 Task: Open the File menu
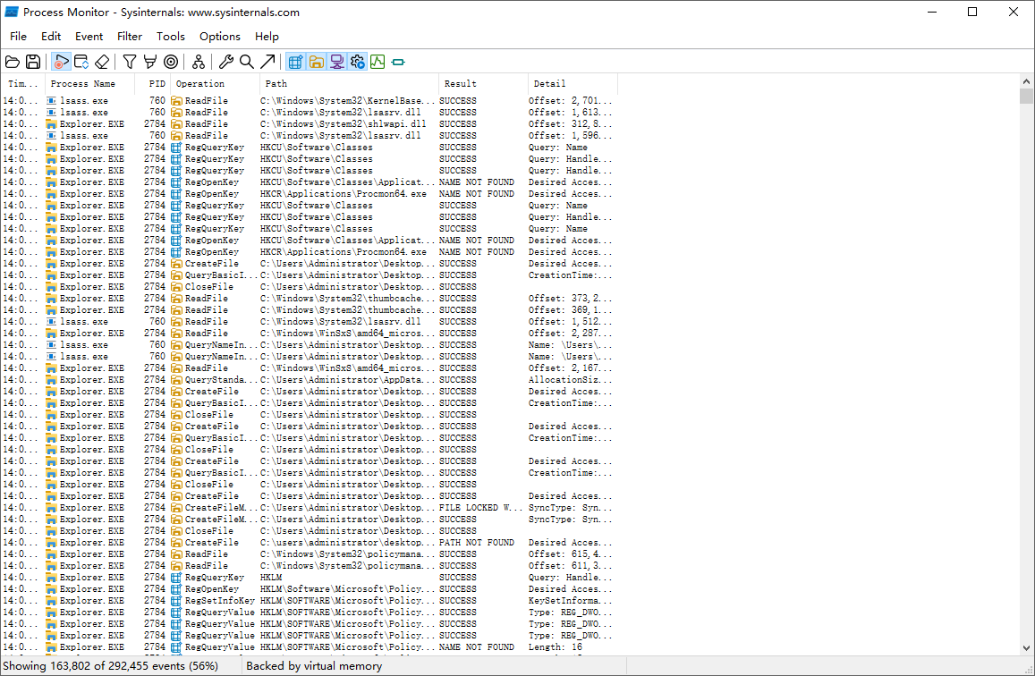click(19, 37)
